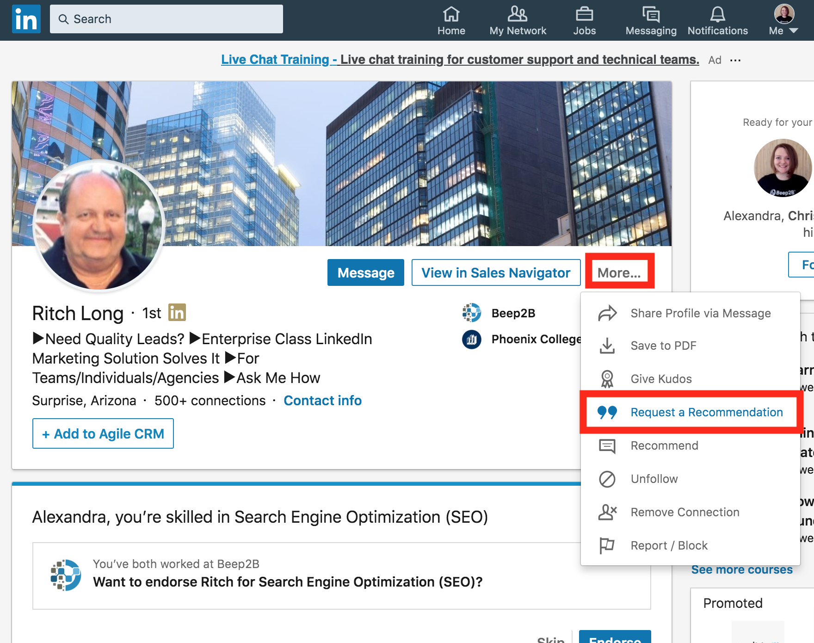Viewport: 814px width, 643px height.
Task: Click Add to Agile CRM button
Action: pyautogui.click(x=103, y=433)
